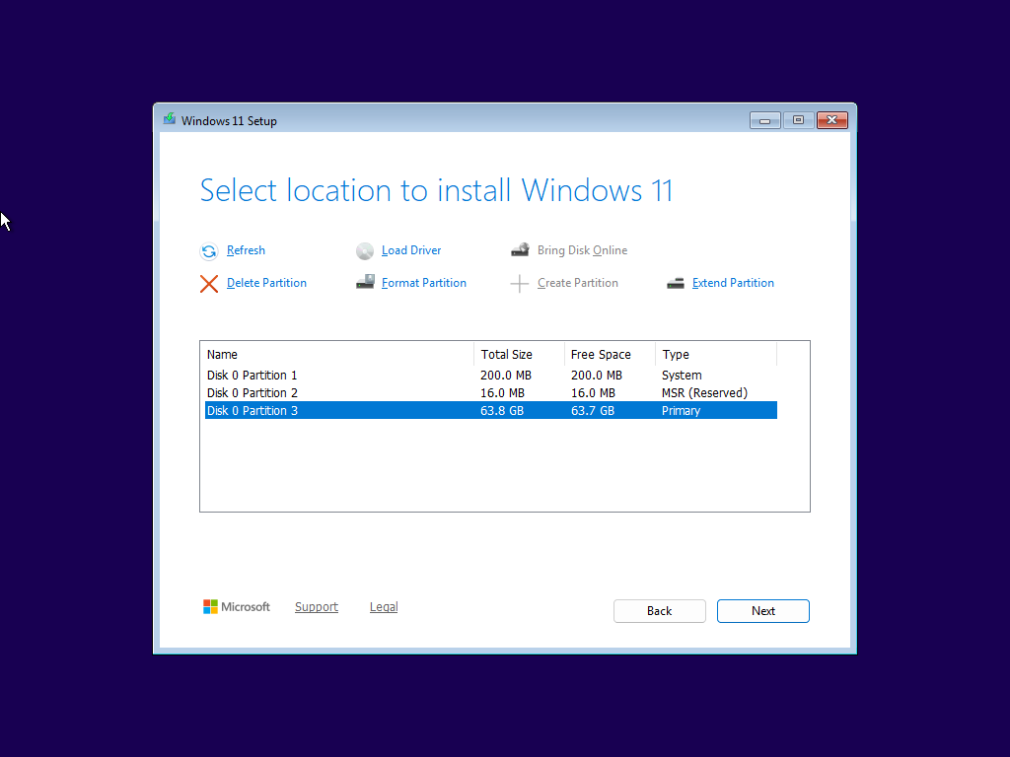1010x757 pixels.
Task: Open the Support link
Action: [x=317, y=606]
